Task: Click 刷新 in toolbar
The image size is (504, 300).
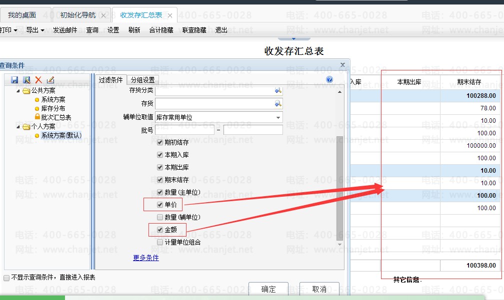Action: [x=134, y=30]
